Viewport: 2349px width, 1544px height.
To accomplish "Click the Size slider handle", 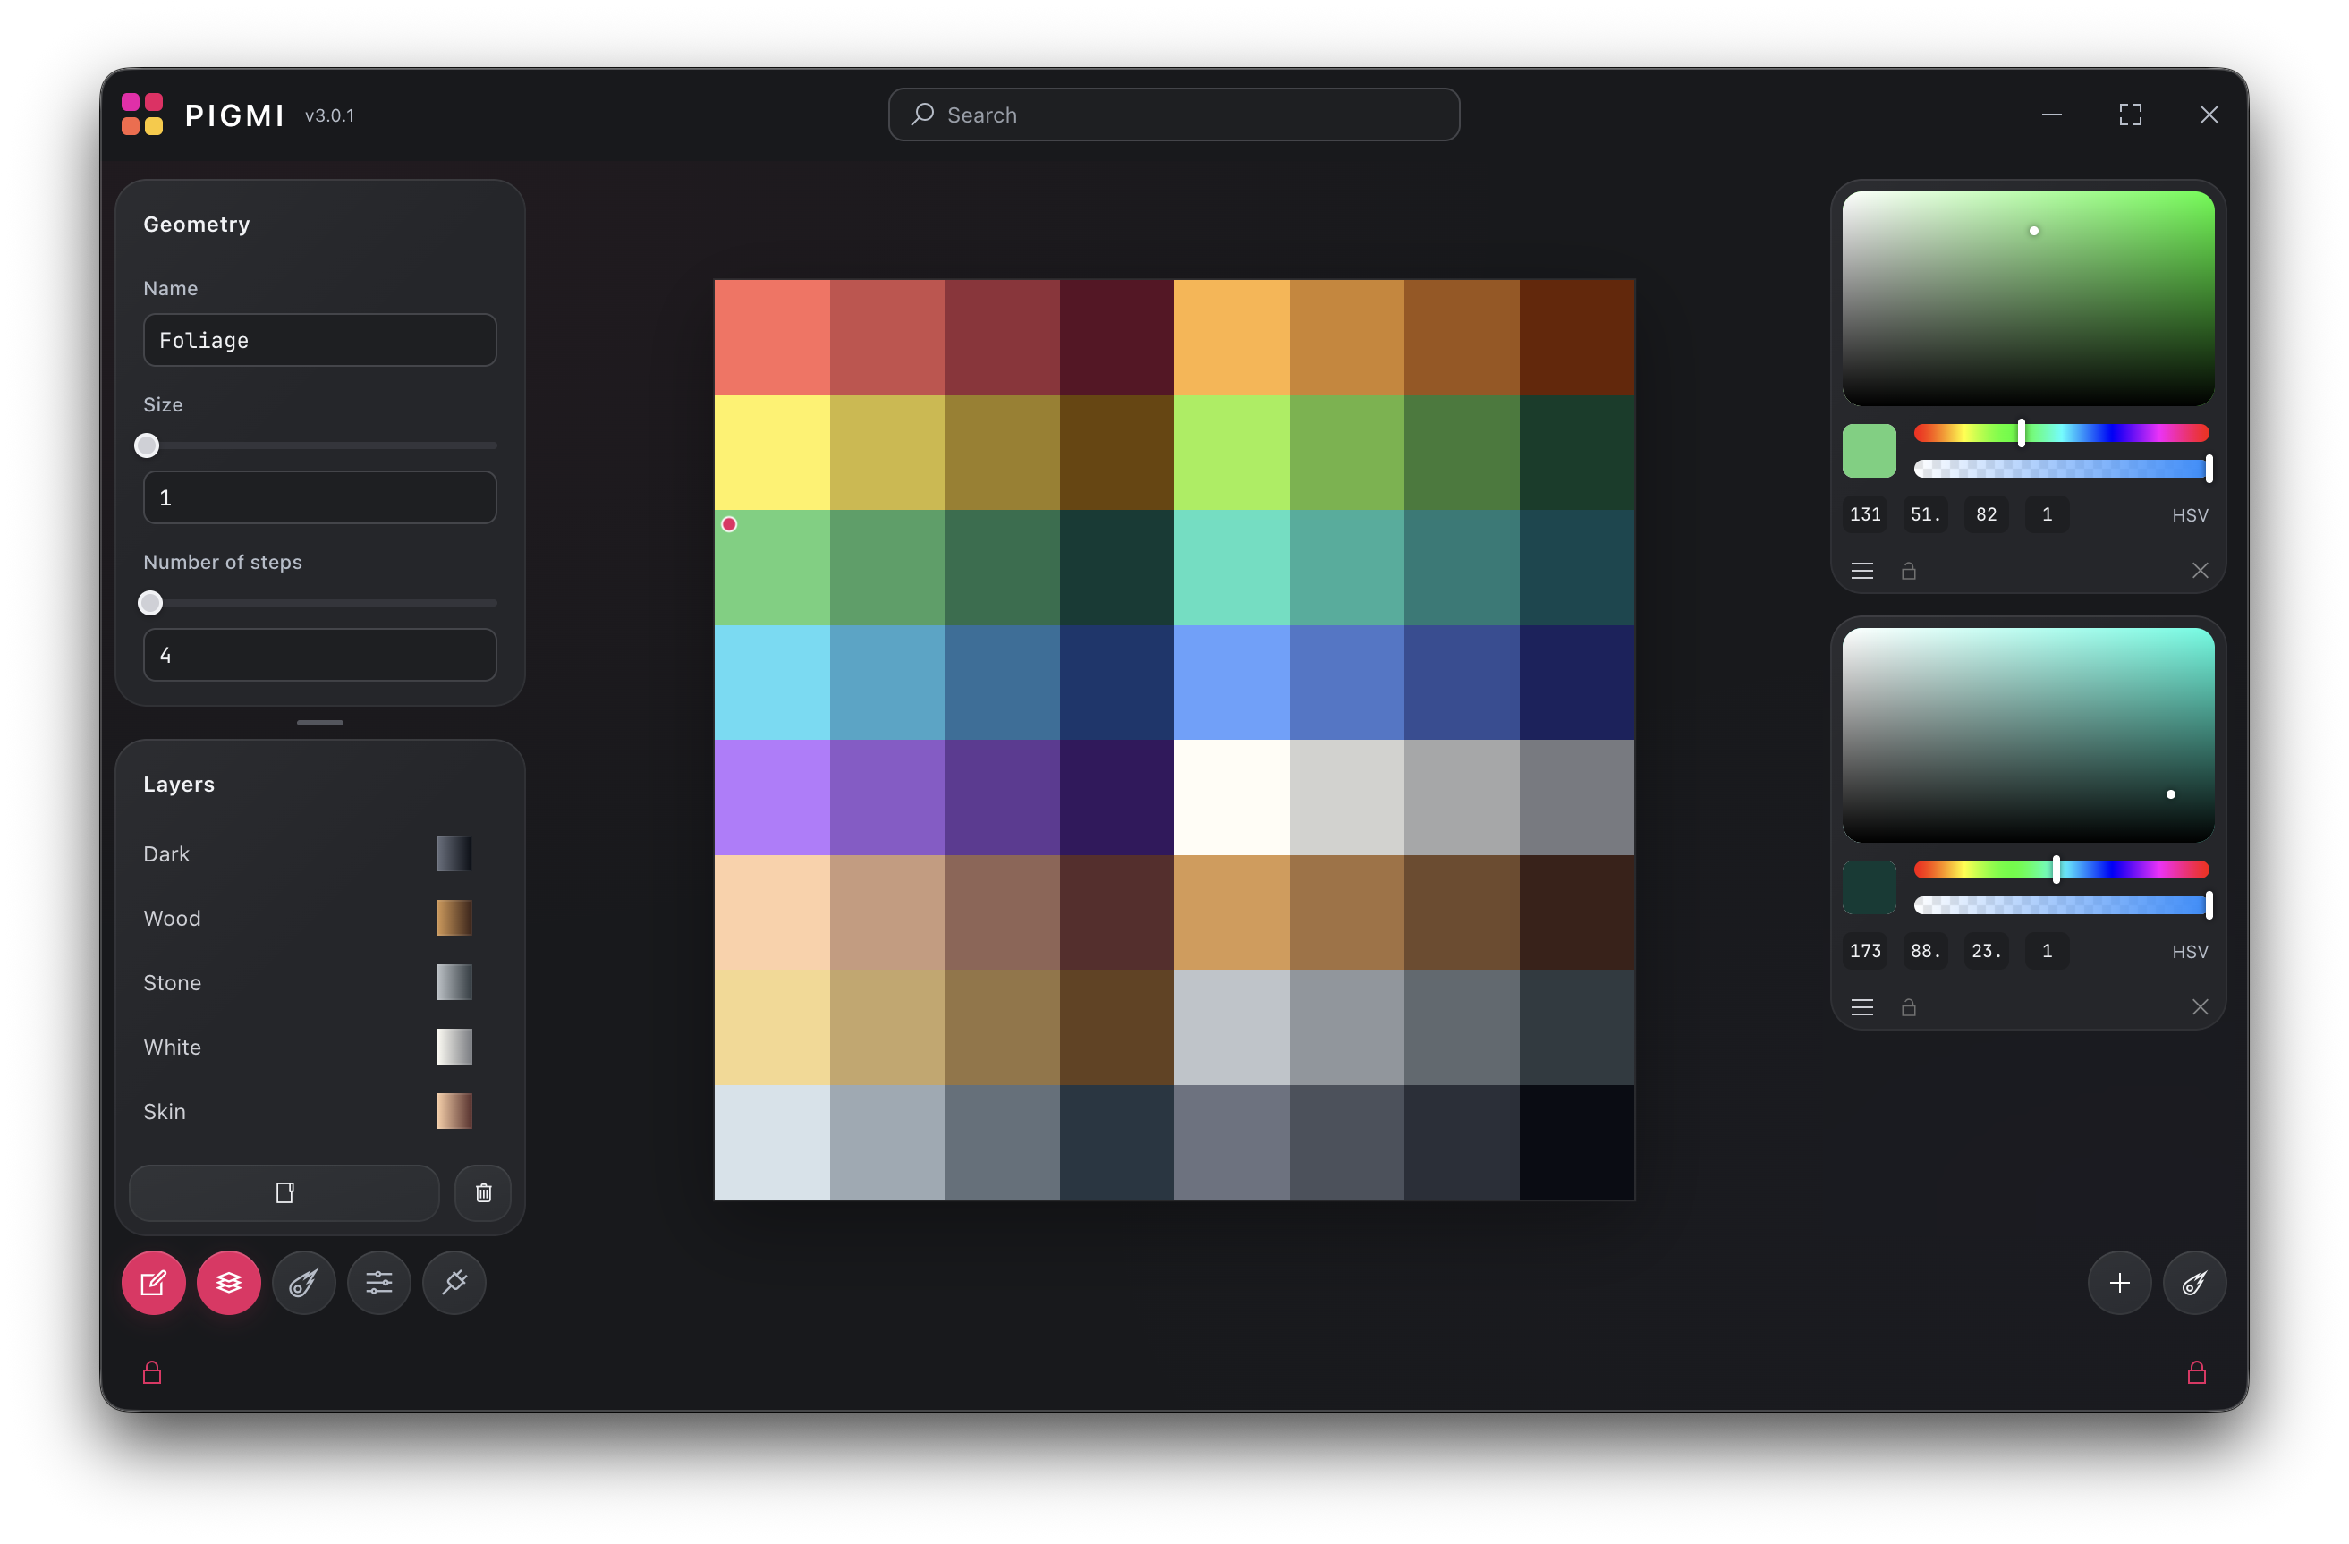I will 147,445.
